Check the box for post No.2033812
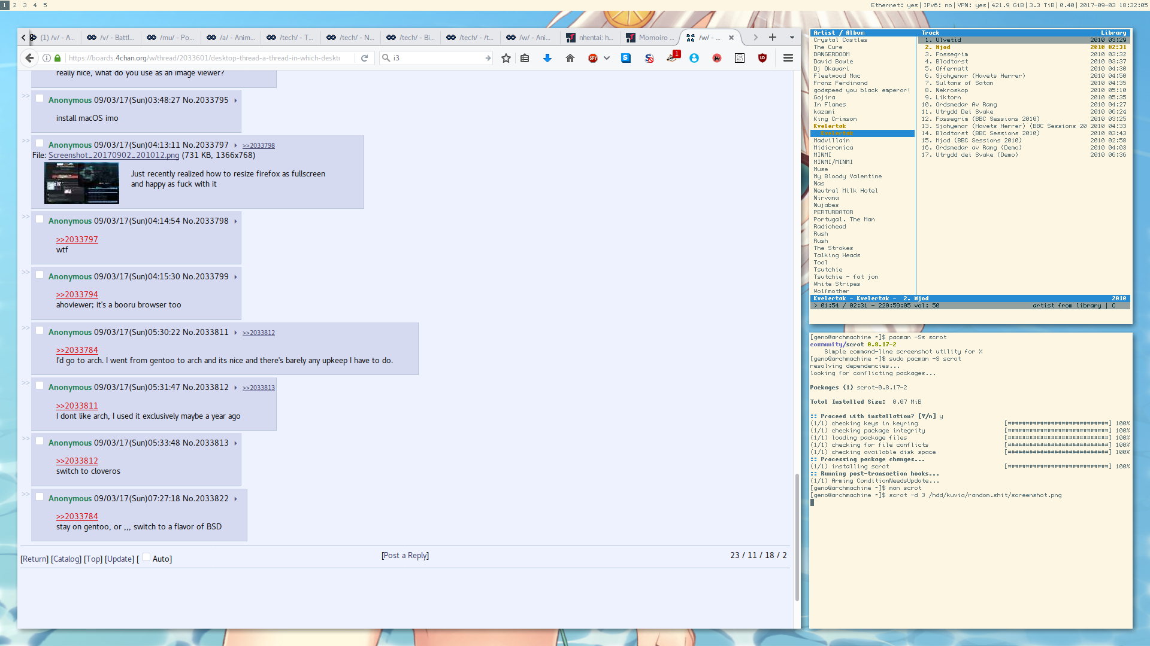Viewport: 1150px width, 646px height. point(40,385)
